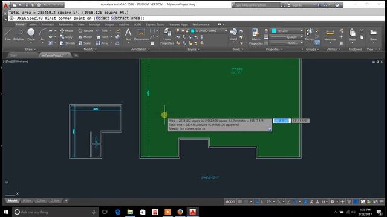Image resolution: width=387 pixels, height=217 pixels.
Task: Click the new drawing tab plus button
Action: coord(76,55)
